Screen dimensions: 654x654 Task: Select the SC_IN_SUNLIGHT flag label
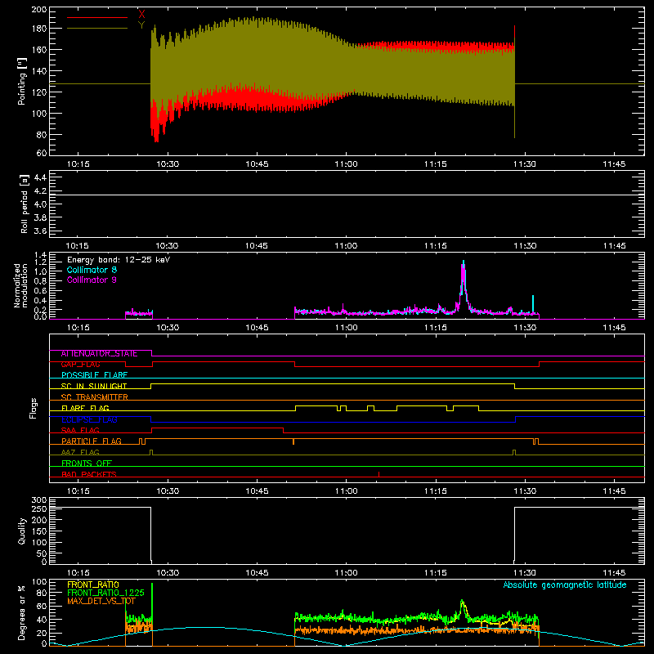[94, 386]
